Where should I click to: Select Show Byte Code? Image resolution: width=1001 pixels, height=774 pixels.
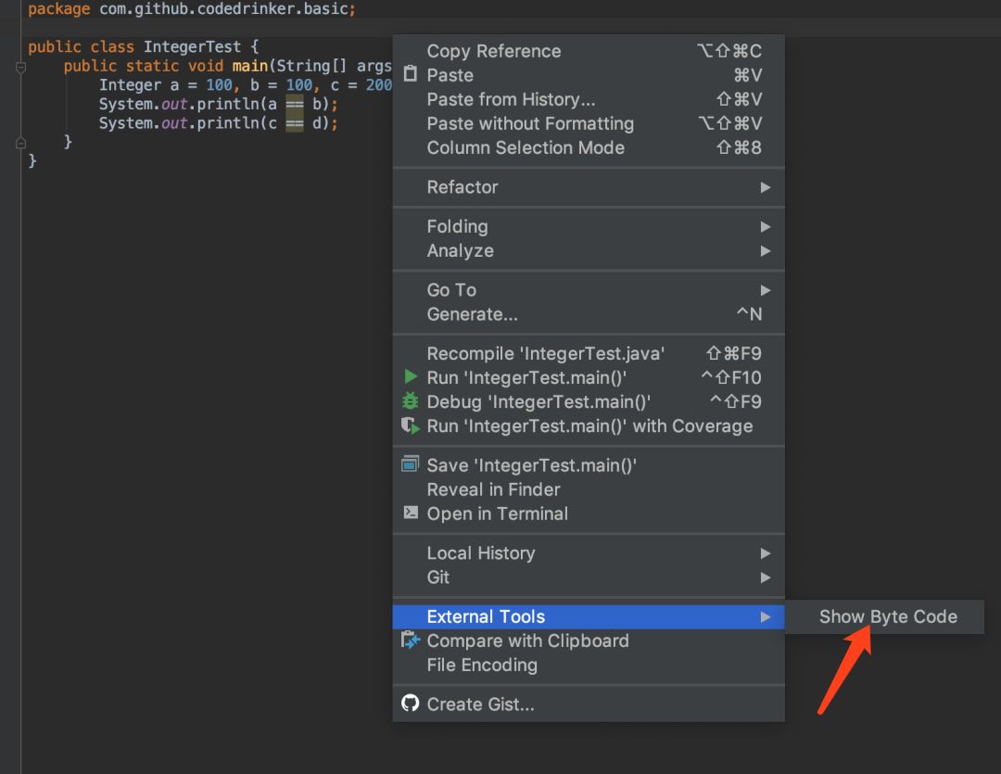[887, 617]
